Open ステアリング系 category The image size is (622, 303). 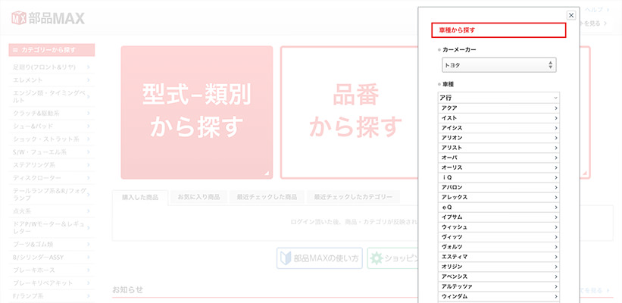coord(52,164)
